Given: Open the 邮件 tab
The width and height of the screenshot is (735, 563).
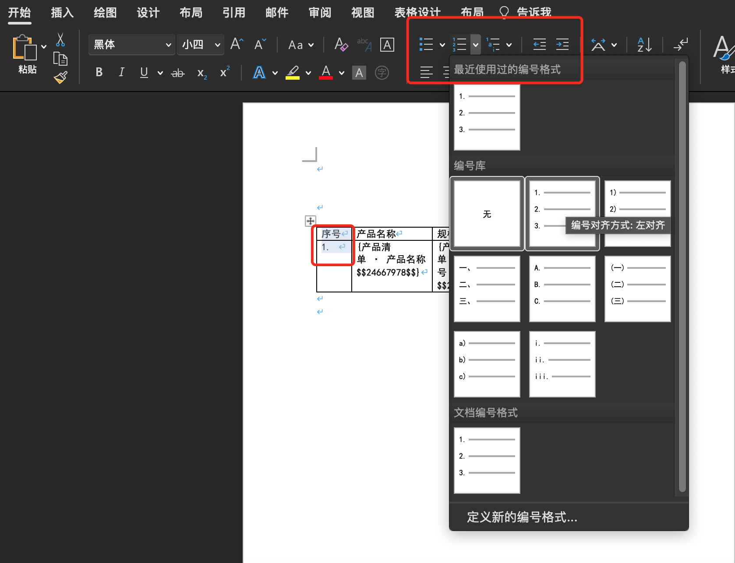Looking at the screenshot, I should point(277,13).
